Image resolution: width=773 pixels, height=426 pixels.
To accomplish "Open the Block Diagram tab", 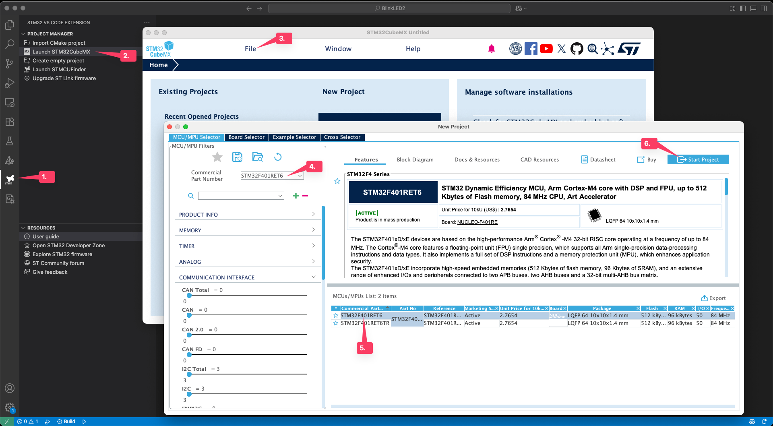I will 415,160.
